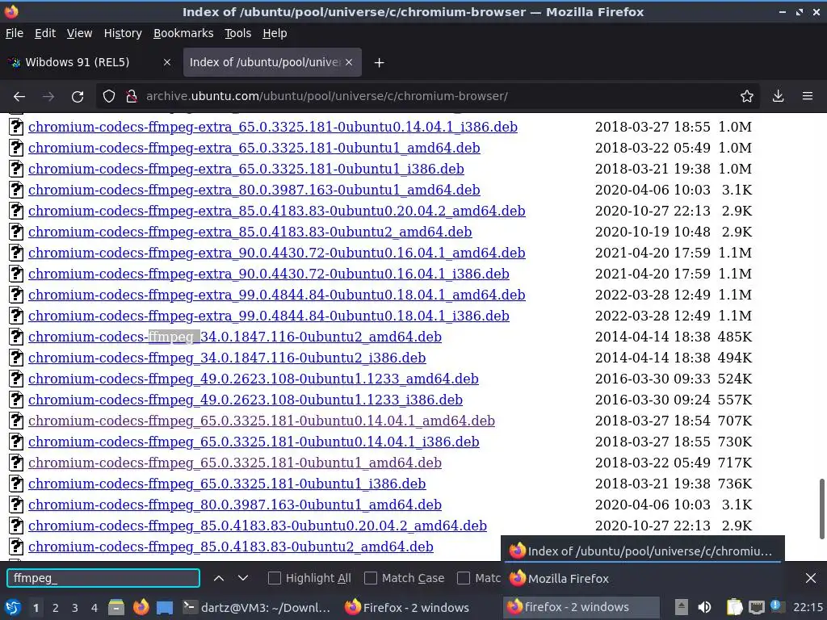Image resolution: width=827 pixels, height=620 pixels.
Task: Click the 22:15 clock in taskbar
Action: click(x=808, y=607)
